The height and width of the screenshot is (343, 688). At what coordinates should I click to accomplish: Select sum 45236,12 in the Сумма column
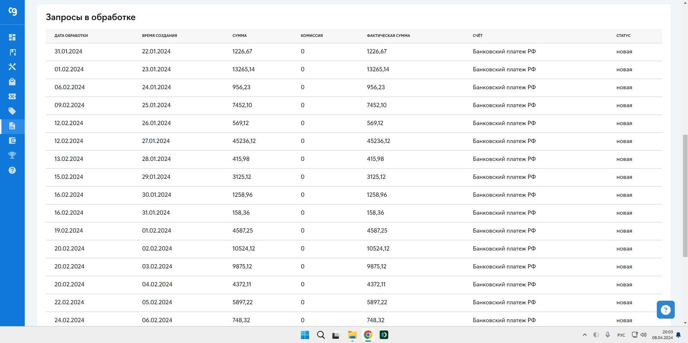coord(244,141)
